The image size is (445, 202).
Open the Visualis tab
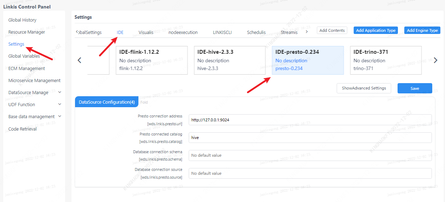click(146, 32)
